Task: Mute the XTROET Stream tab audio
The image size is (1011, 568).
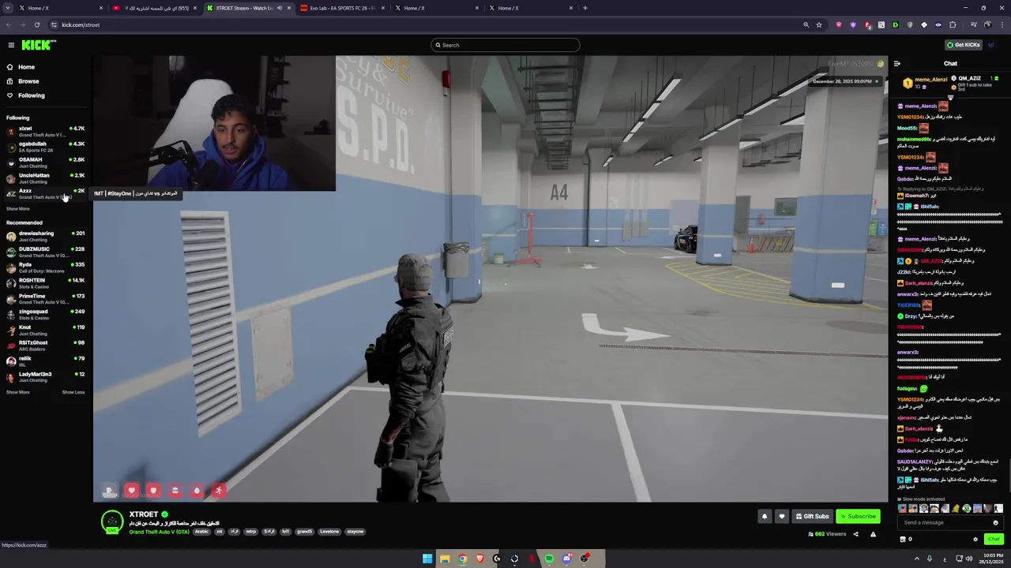Action: [x=279, y=8]
